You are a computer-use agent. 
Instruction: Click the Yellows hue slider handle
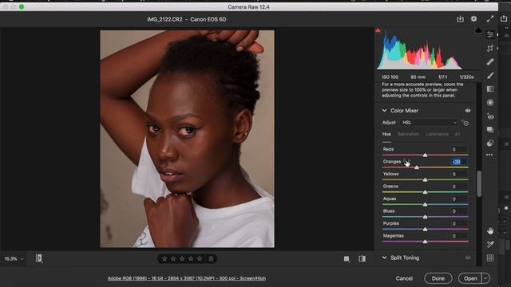[425, 180]
